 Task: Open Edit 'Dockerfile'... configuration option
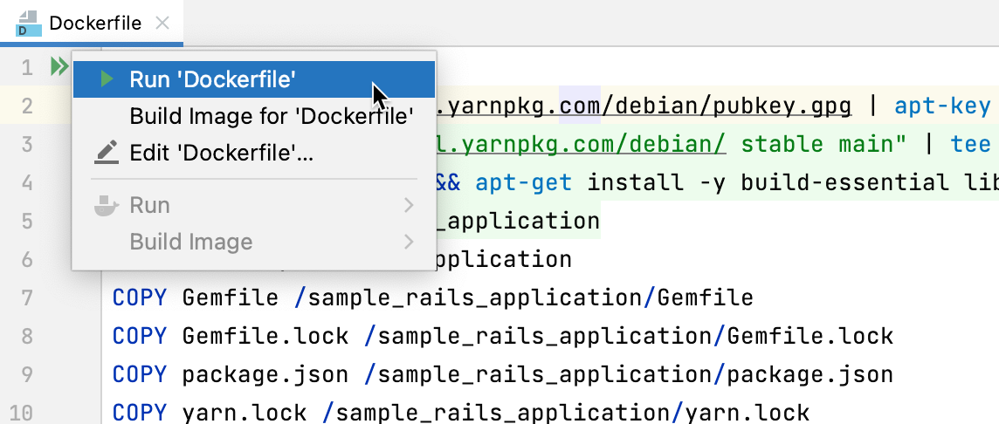tap(221, 154)
